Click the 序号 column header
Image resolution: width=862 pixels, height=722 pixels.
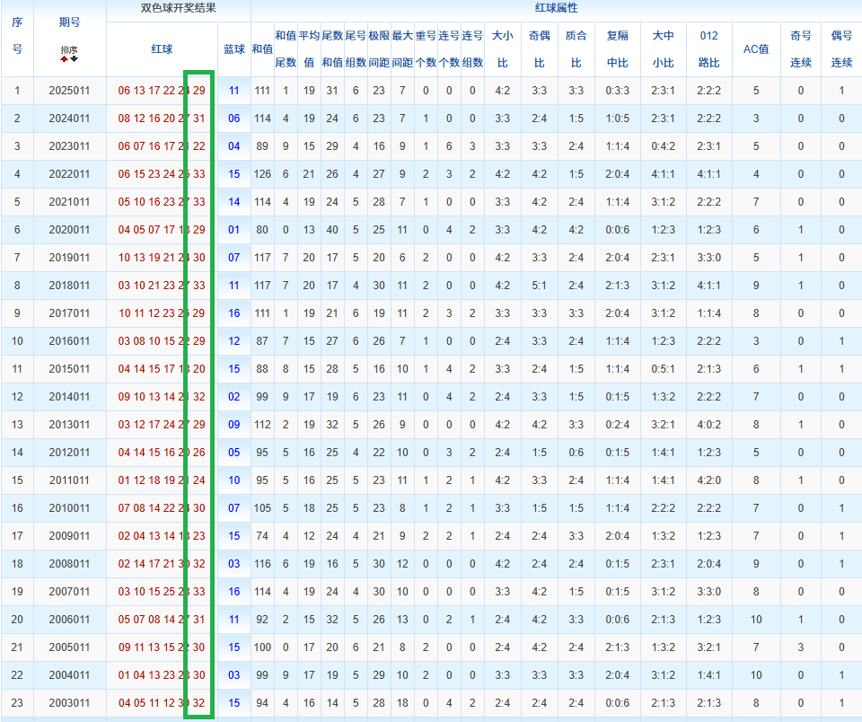pos(17,36)
